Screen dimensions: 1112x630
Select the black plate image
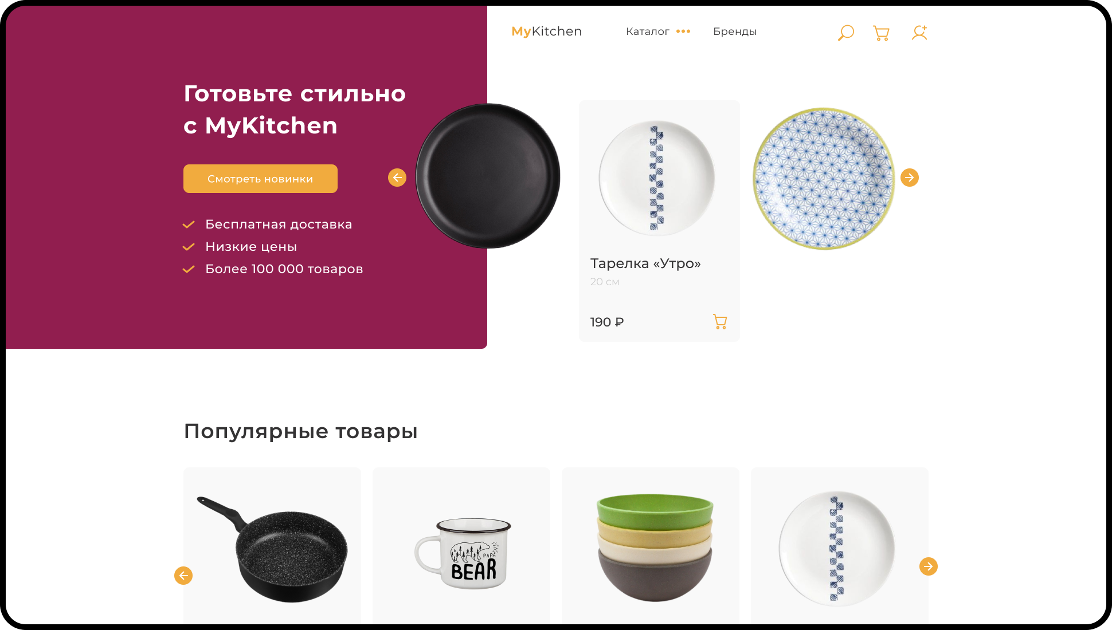click(488, 176)
